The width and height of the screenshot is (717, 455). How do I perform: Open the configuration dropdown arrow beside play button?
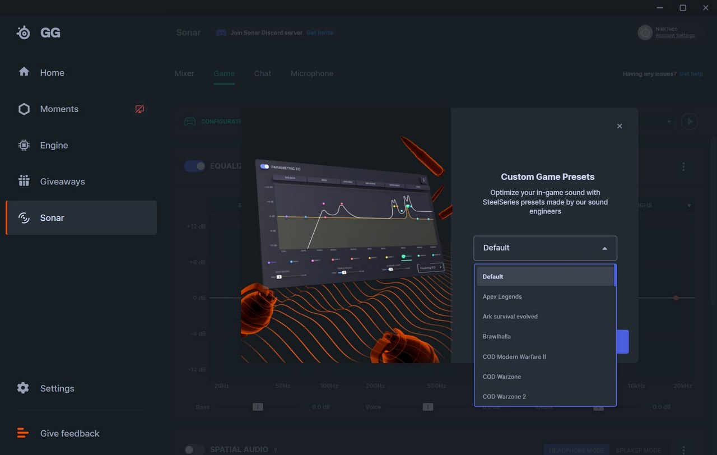[x=668, y=122]
